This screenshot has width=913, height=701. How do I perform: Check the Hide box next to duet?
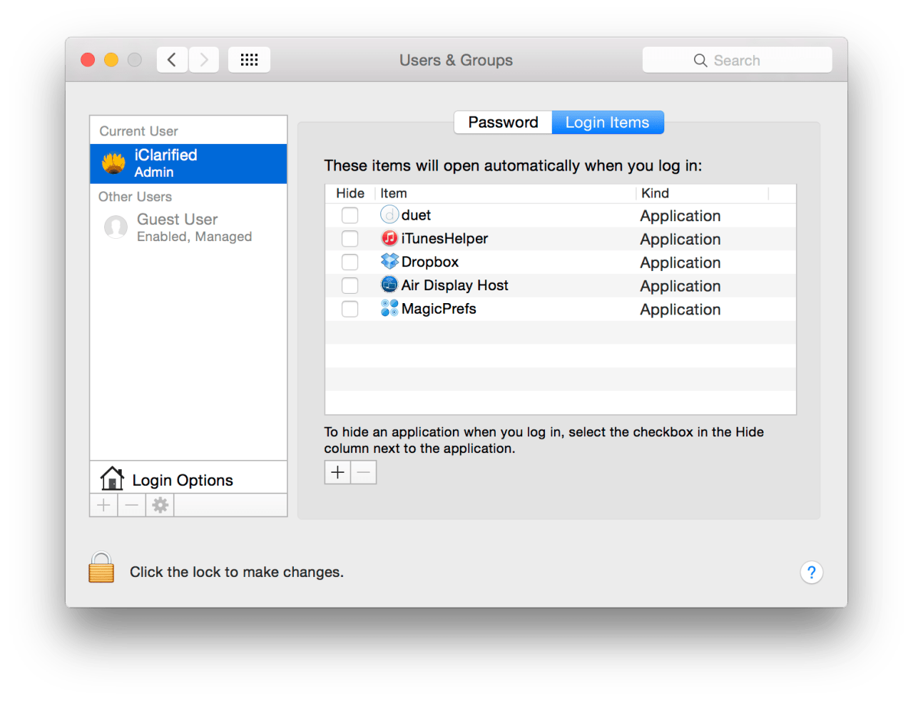pyautogui.click(x=350, y=215)
